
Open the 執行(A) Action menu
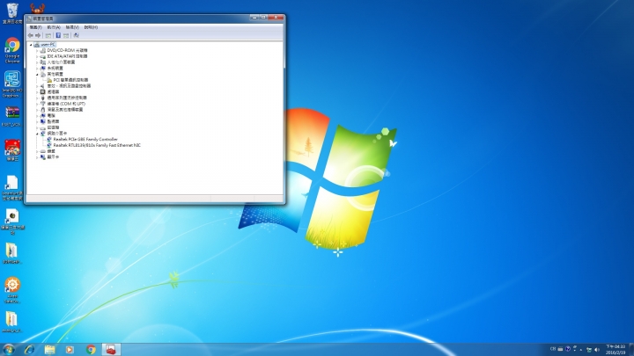[x=54, y=27]
